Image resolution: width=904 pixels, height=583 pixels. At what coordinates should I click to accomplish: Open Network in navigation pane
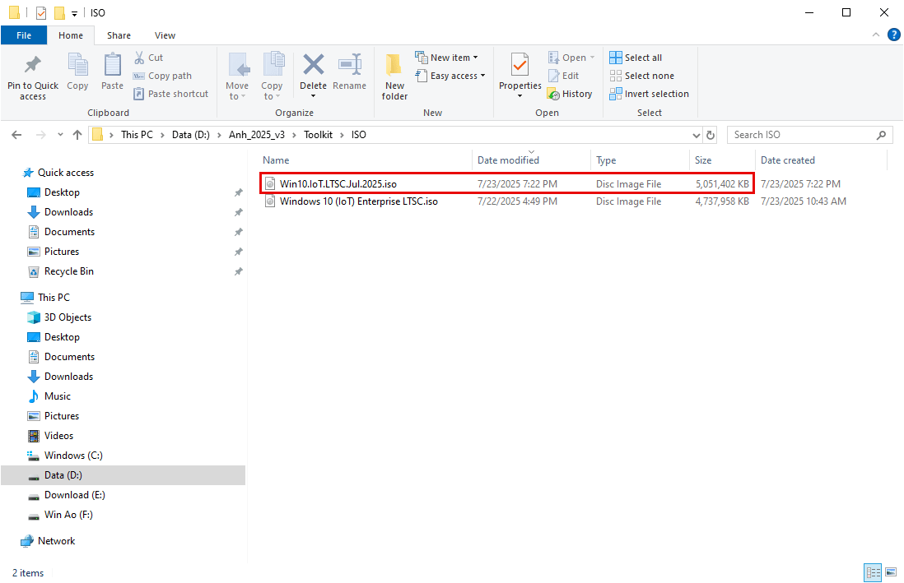(48, 541)
